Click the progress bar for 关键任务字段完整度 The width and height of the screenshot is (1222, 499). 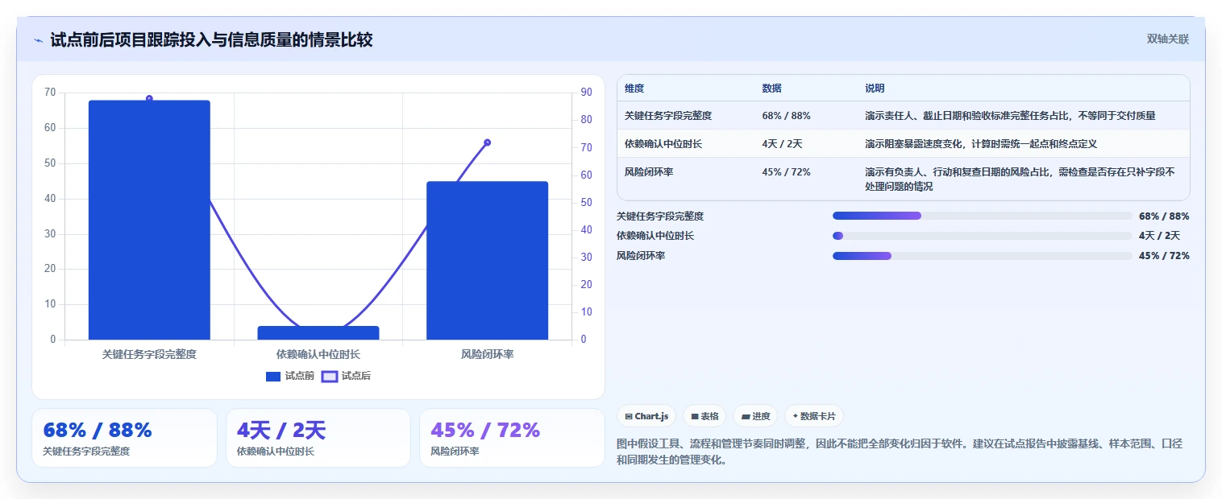click(983, 216)
